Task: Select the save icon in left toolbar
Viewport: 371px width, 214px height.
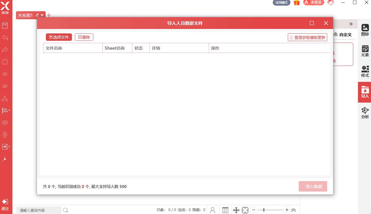Action: (x=4, y=25)
